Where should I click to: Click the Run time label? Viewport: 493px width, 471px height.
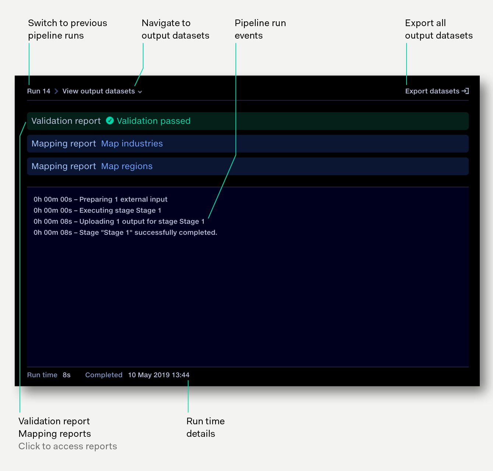[x=42, y=375]
